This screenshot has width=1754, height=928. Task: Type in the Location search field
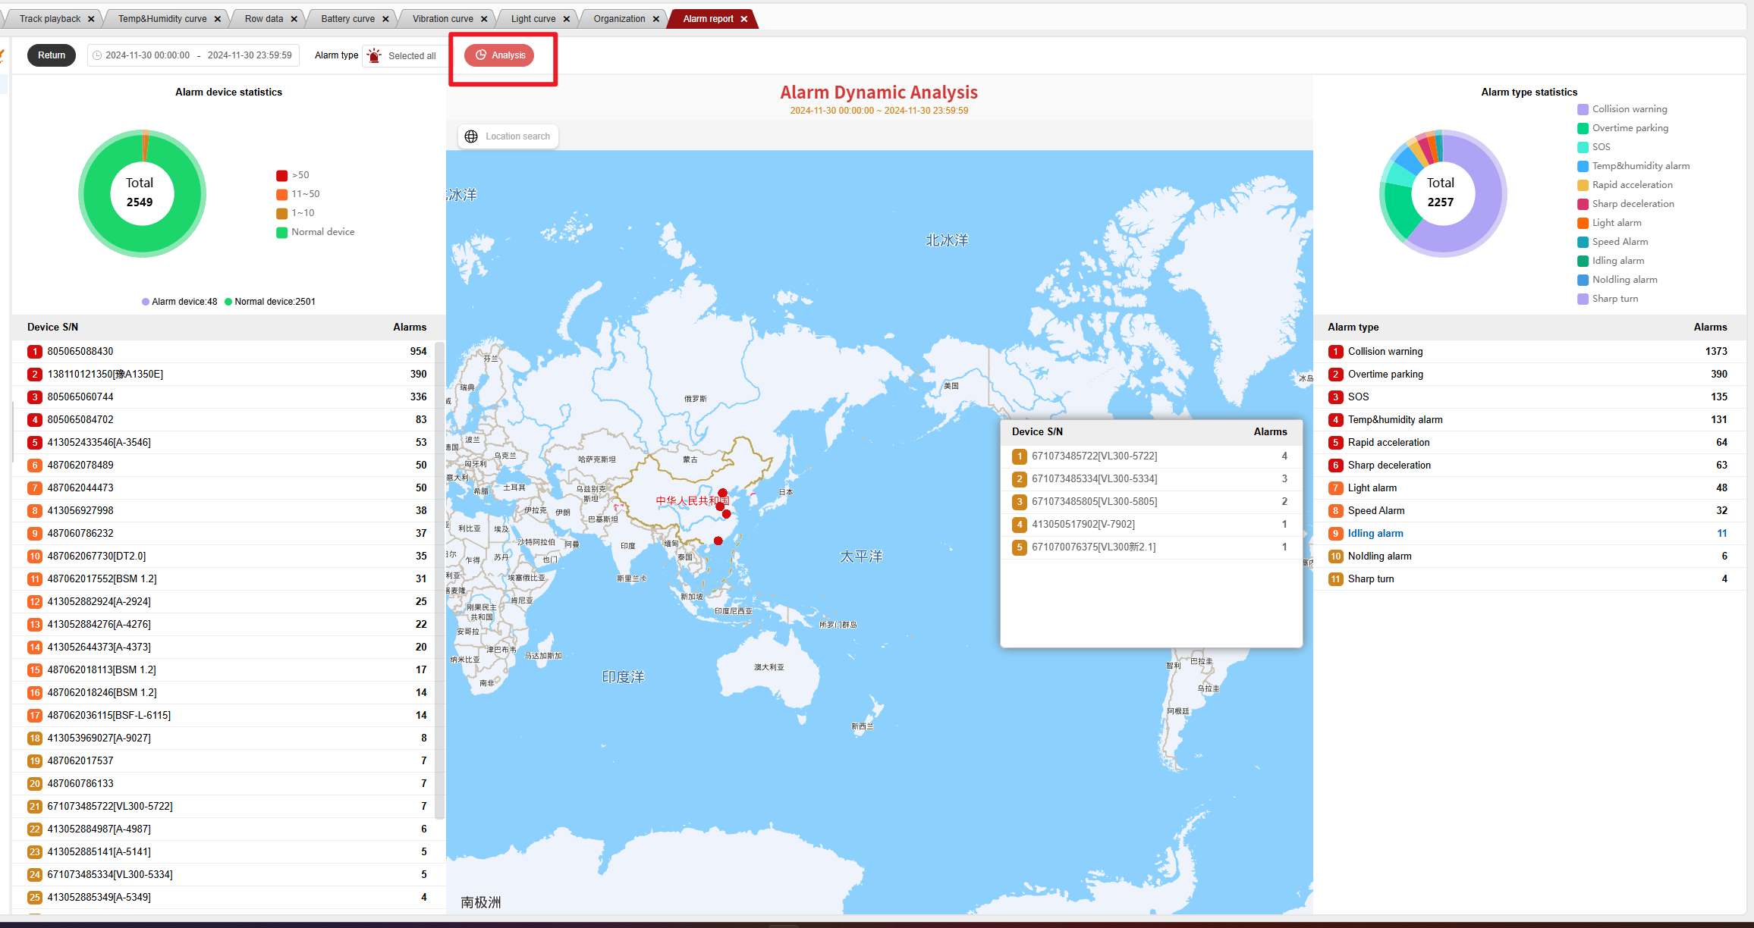pyautogui.click(x=517, y=136)
